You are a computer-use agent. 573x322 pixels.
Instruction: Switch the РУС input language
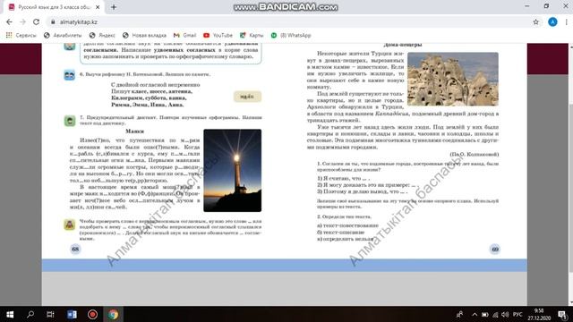[x=517, y=314]
